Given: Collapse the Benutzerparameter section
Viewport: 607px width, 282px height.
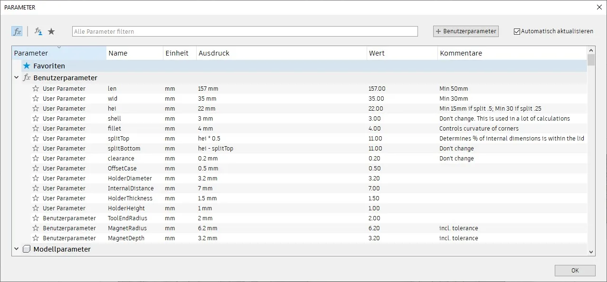Looking at the screenshot, I should coord(17,78).
